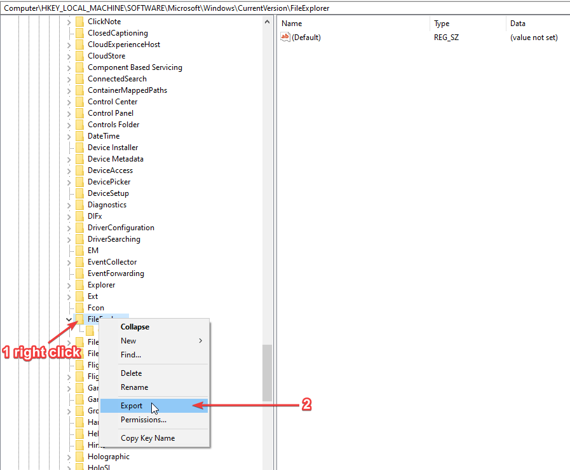Click the DateTime key folder icon

pyautogui.click(x=79, y=135)
